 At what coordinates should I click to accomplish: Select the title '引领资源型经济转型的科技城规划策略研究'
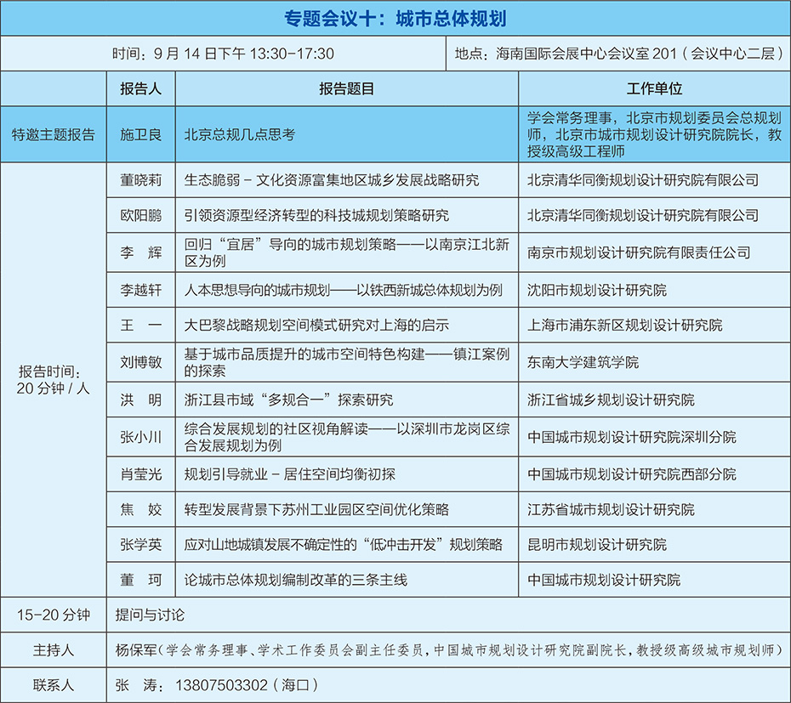click(x=316, y=216)
